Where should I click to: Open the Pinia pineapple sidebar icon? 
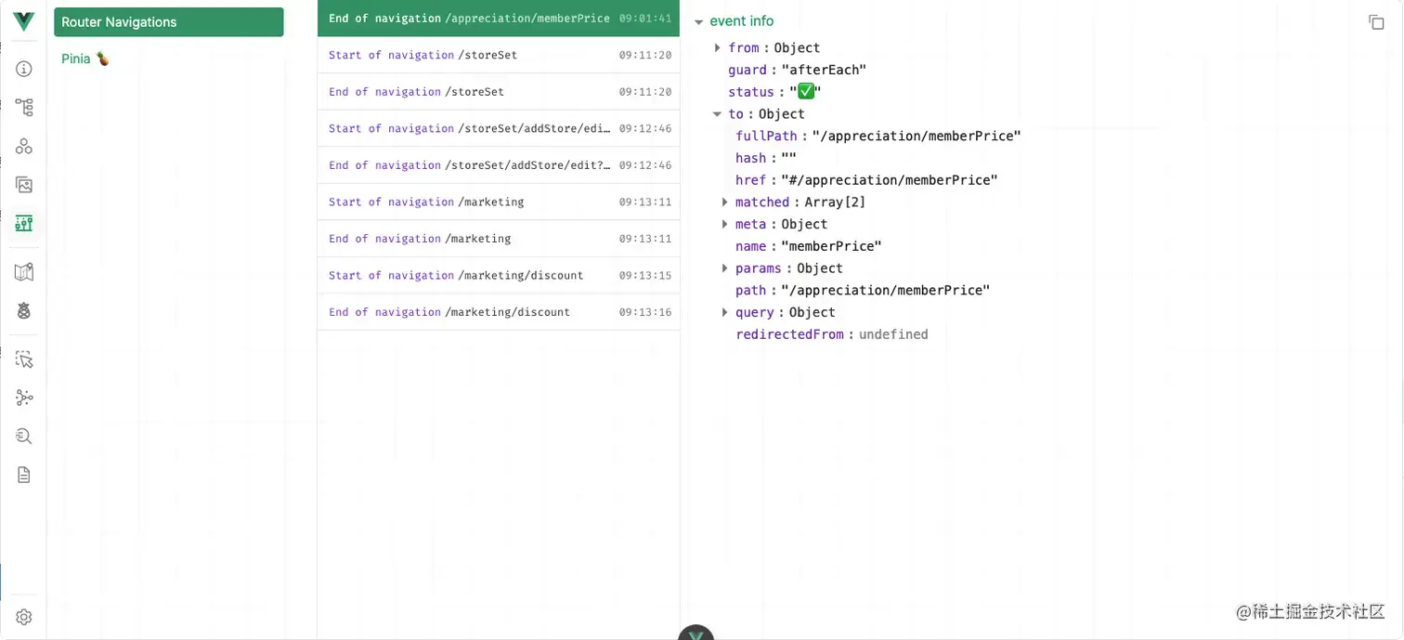(24, 311)
